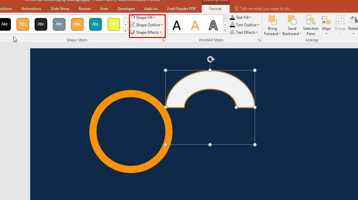Apply the blue-gray Abc shape style
Screen dimensions: 358x200
pos(59,24)
